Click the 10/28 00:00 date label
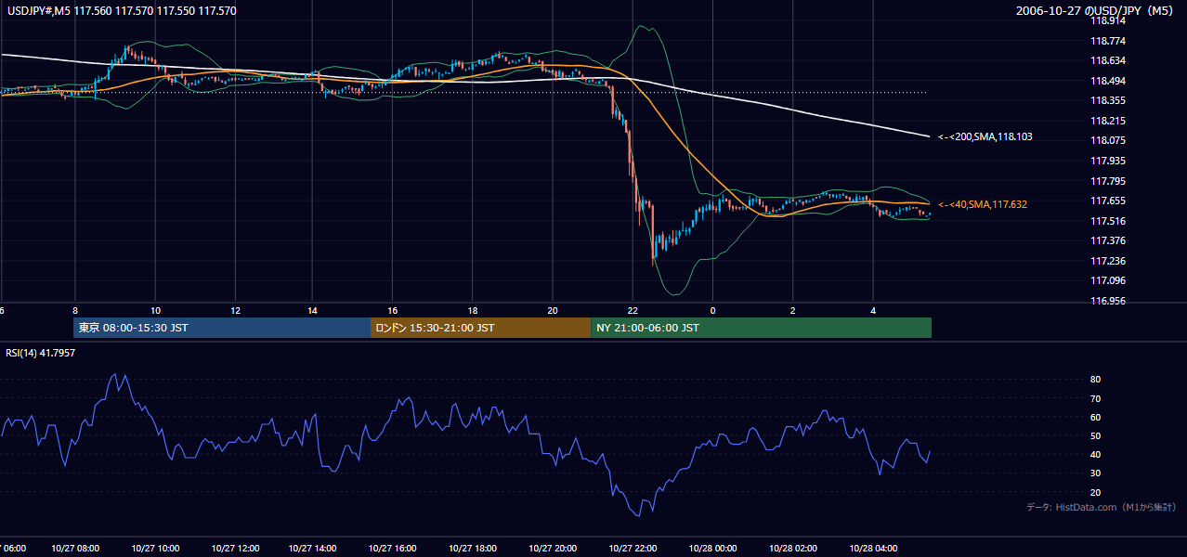The height and width of the screenshot is (557, 1187). coord(712,549)
